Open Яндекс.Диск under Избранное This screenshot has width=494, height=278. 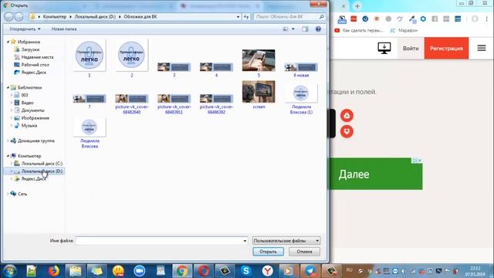(33, 72)
